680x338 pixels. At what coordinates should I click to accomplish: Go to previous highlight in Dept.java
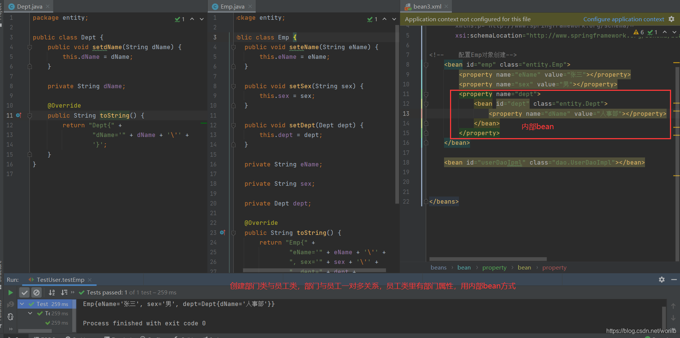[x=192, y=19]
